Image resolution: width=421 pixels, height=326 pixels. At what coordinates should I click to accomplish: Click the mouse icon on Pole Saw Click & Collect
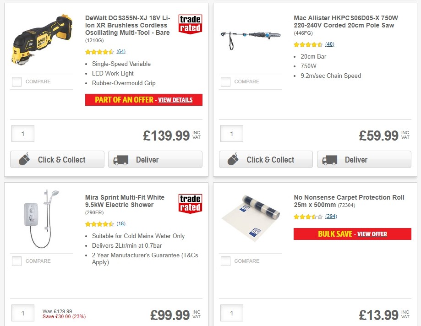pos(232,159)
